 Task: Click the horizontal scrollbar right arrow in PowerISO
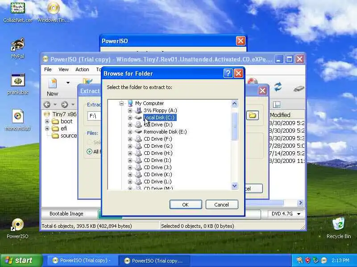pyautogui.click(x=300, y=202)
